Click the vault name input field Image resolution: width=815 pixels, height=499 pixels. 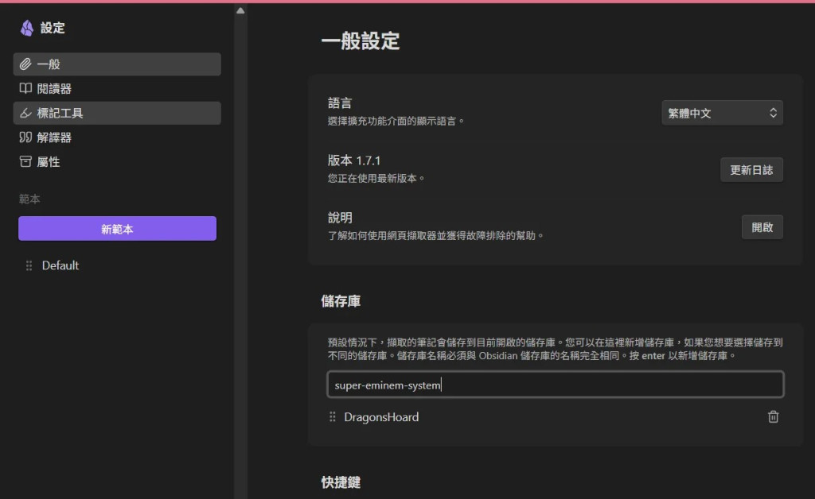click(555, 385)
